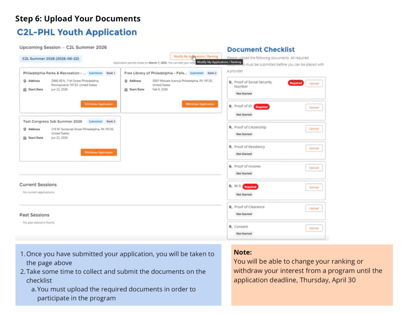
Task: Click the location pin icon in Philadelphia Parks card
Action: (x=25, y=81)
